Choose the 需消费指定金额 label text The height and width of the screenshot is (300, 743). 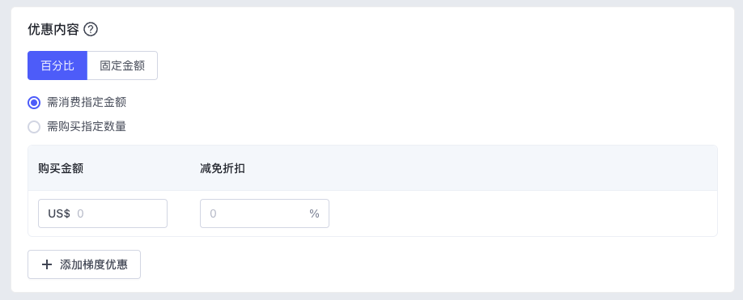pyautogui.click(x=87, y=102)
